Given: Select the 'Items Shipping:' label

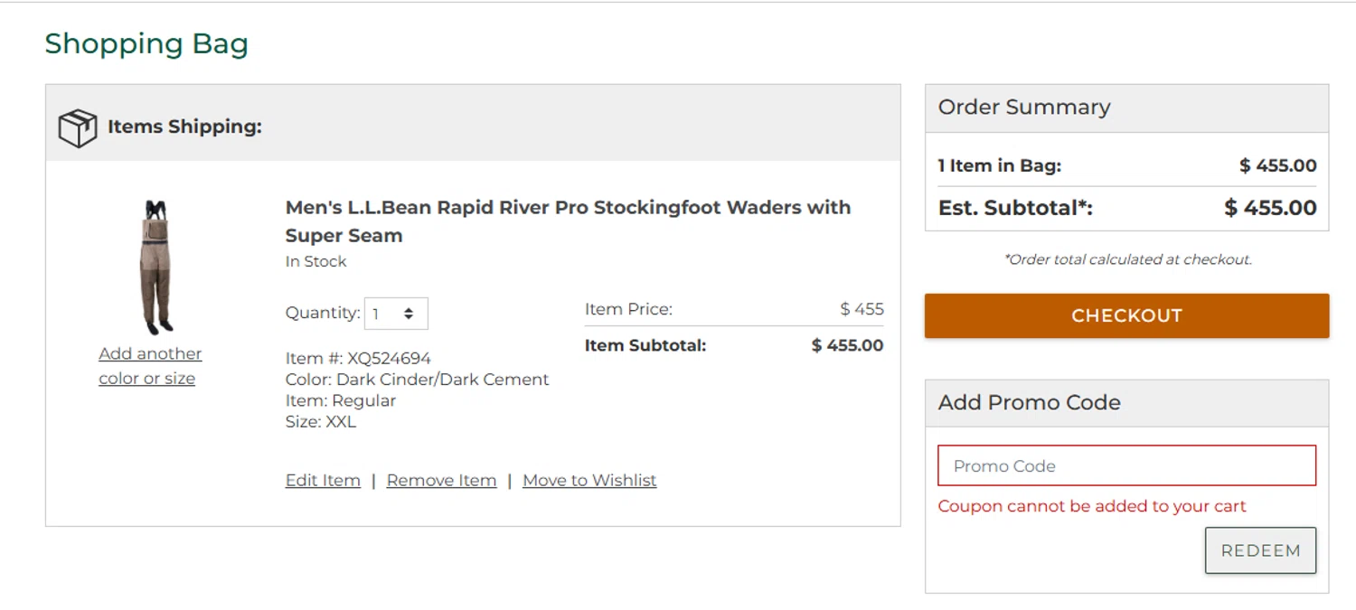Looking at the screenshot, I should tap(184, 127).
